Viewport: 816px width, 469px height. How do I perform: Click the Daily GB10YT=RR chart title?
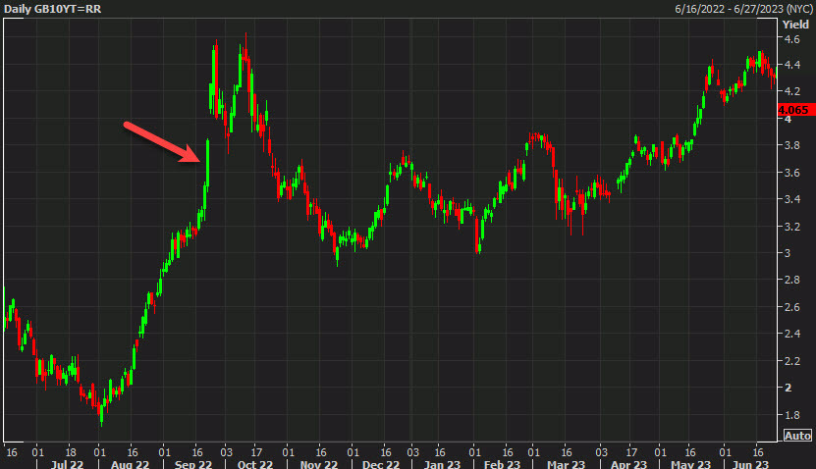pos(53,9)
